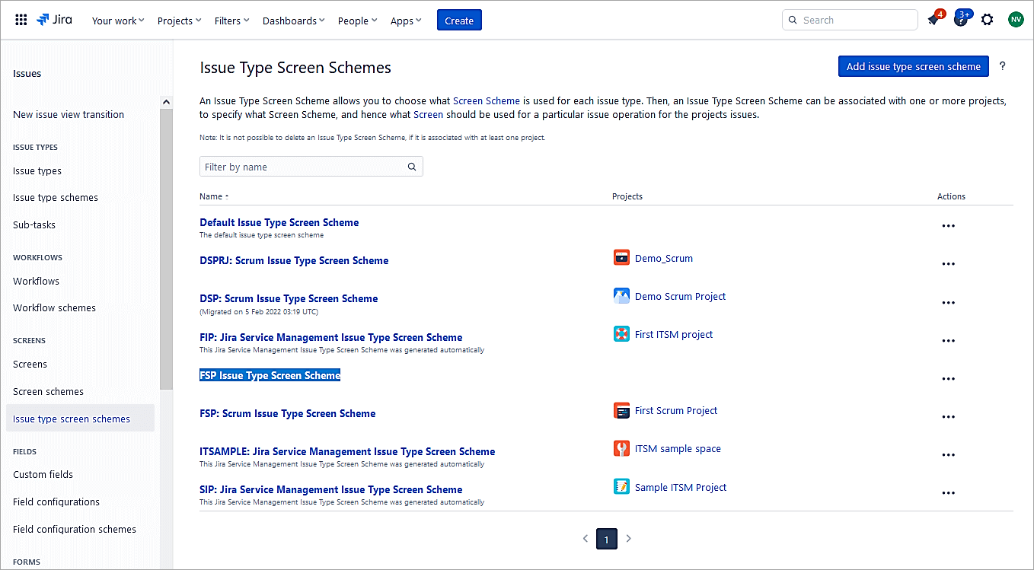Open Actions for Default Issue Type Screen Scheme

948,225
